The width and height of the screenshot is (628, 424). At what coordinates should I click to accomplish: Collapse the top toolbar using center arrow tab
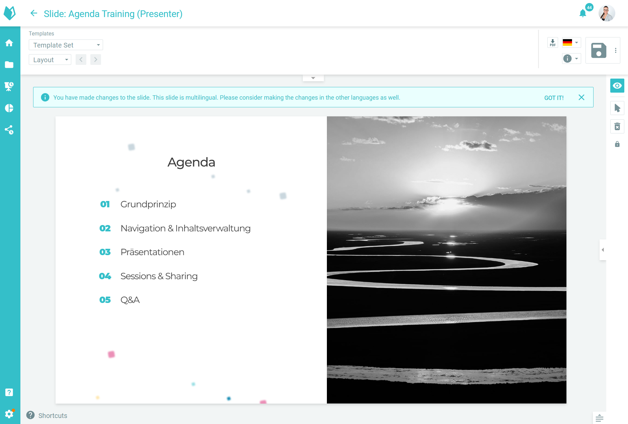(x=313, y=78)
